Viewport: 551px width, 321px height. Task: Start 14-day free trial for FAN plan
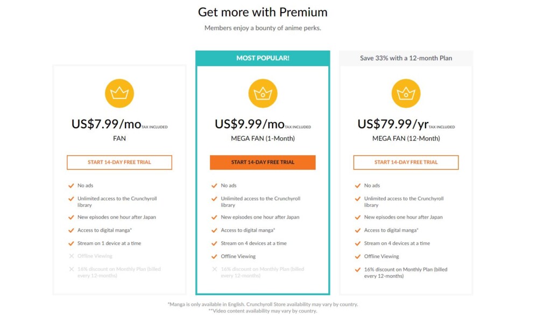pos(119,163)
